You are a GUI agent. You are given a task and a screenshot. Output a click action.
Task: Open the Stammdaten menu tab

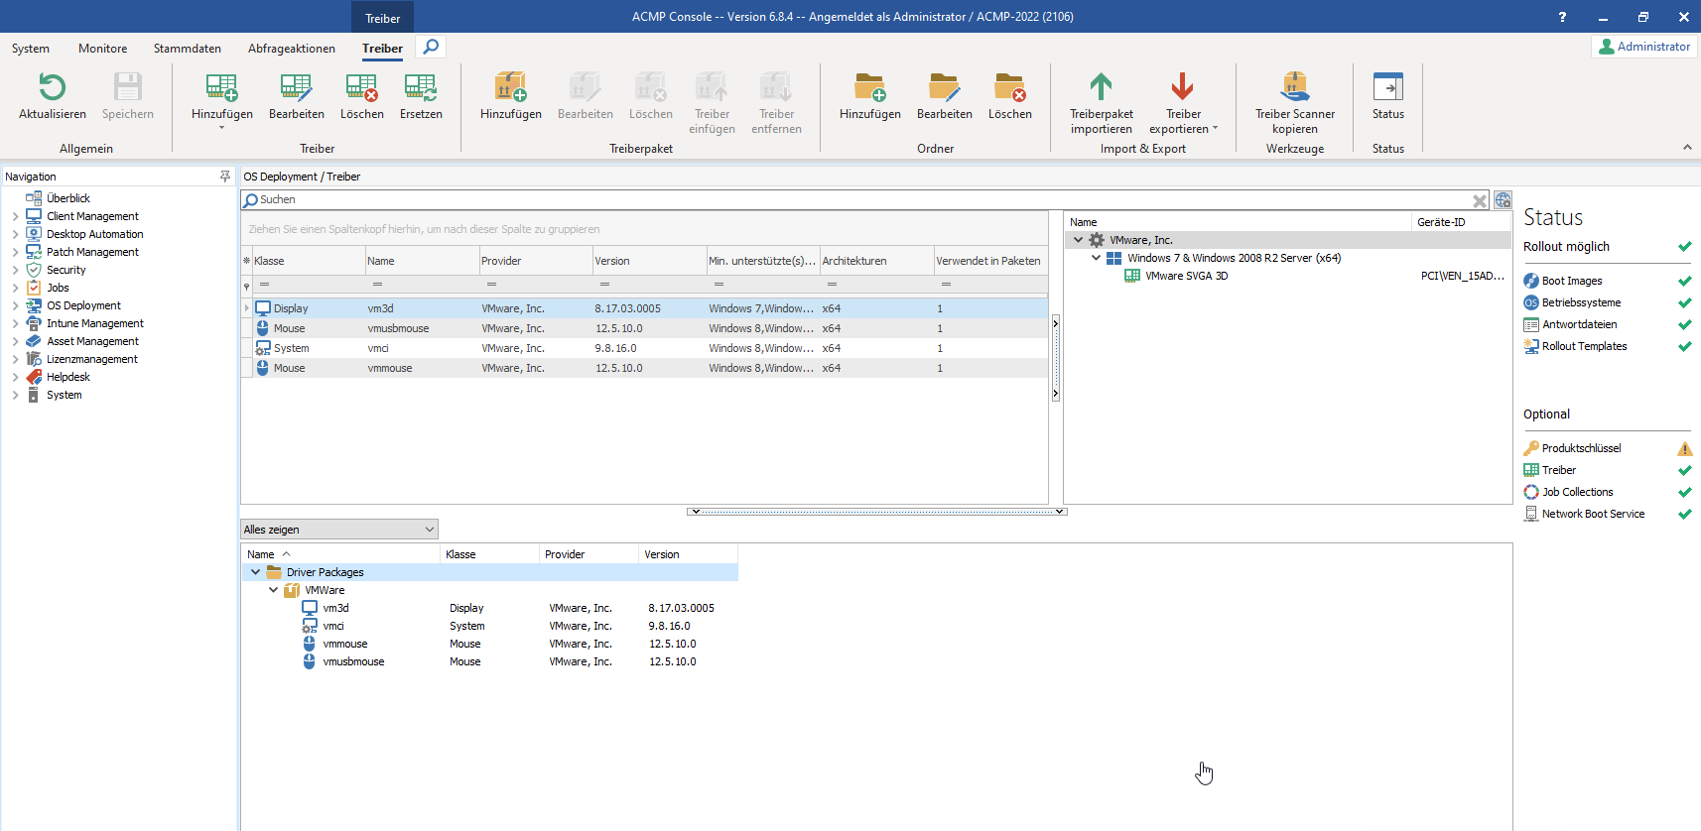(187, 49)
